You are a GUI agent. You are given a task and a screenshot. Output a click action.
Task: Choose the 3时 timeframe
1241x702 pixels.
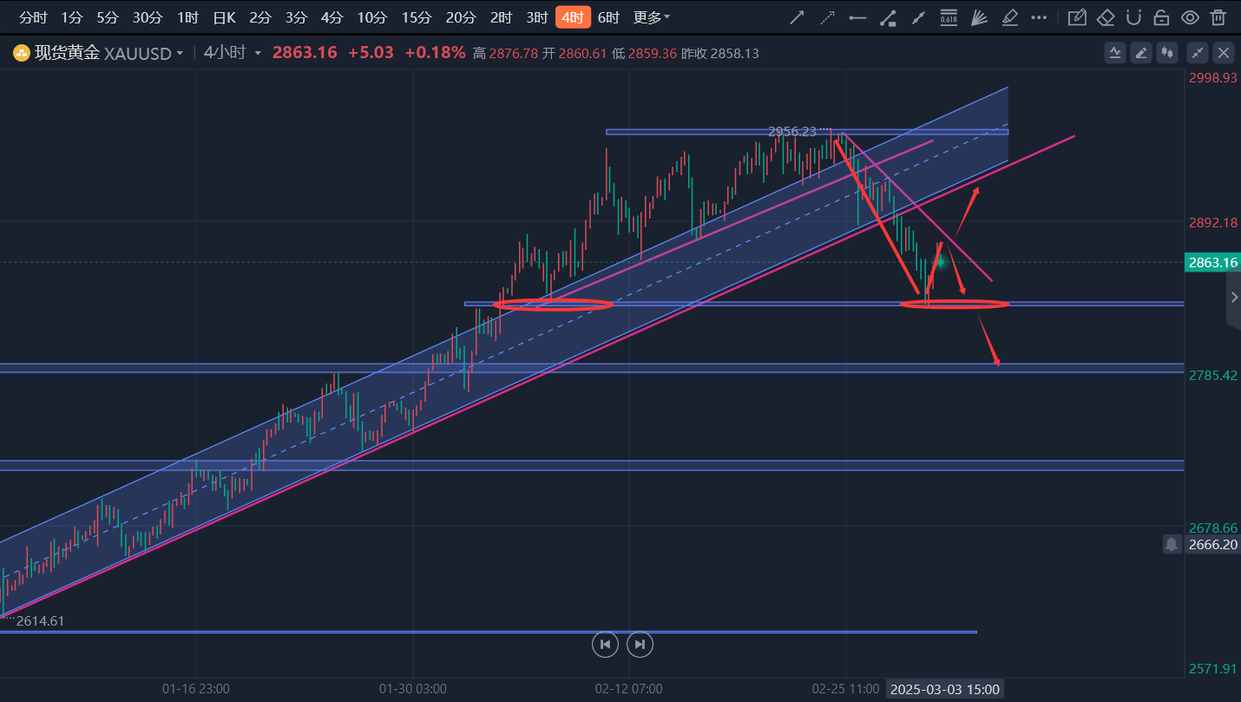tap(536, 17)
